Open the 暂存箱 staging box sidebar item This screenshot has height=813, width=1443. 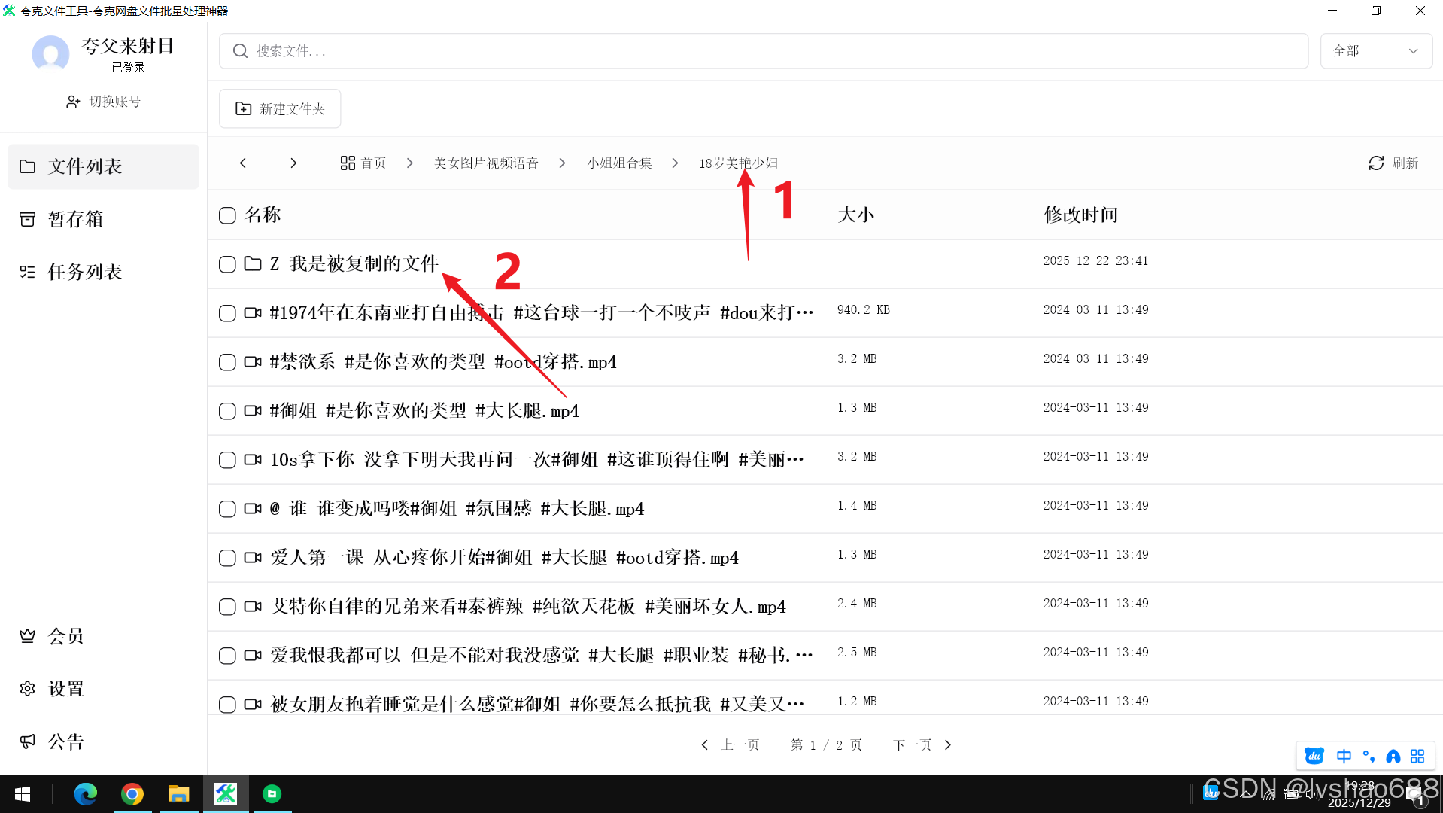point(75,219)
